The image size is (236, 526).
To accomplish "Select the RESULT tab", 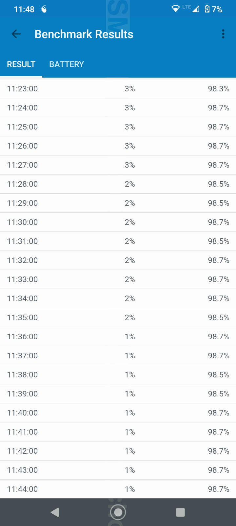I will tap(21, 64).
